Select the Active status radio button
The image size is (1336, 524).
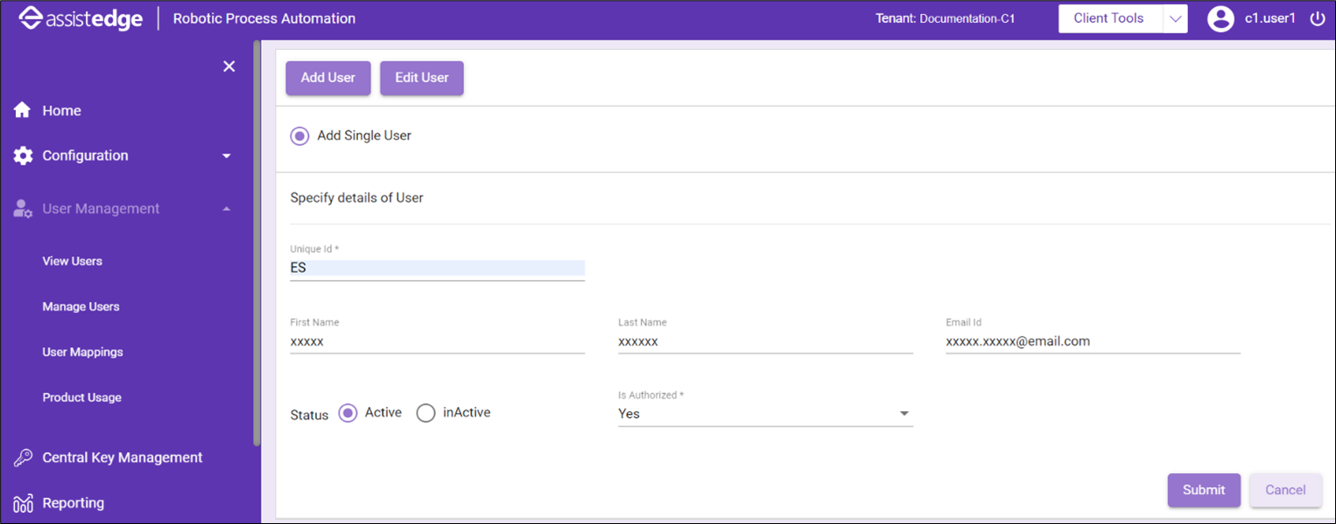click(348, 413)
